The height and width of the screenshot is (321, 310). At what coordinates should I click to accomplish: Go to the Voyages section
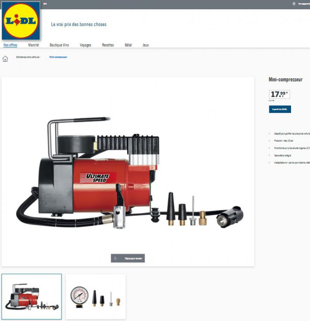[85, 45]
